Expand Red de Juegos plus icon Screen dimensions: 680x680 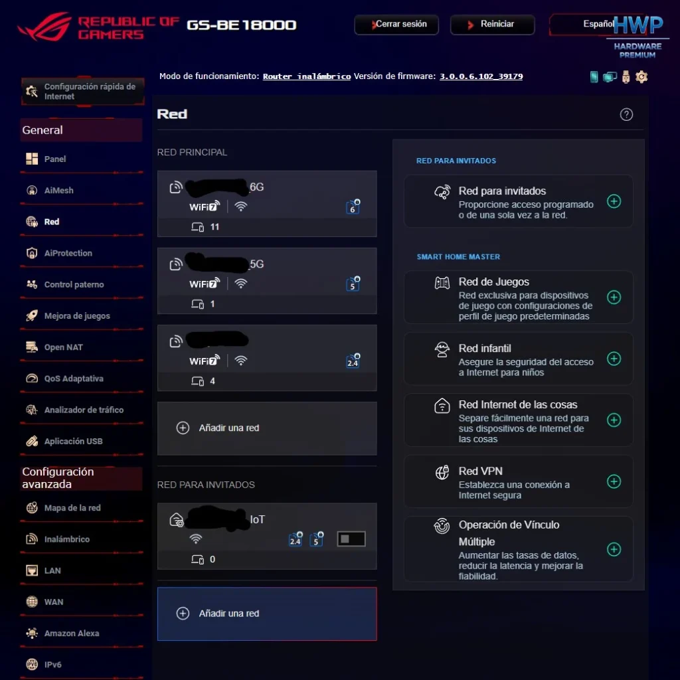click(614, 297)
